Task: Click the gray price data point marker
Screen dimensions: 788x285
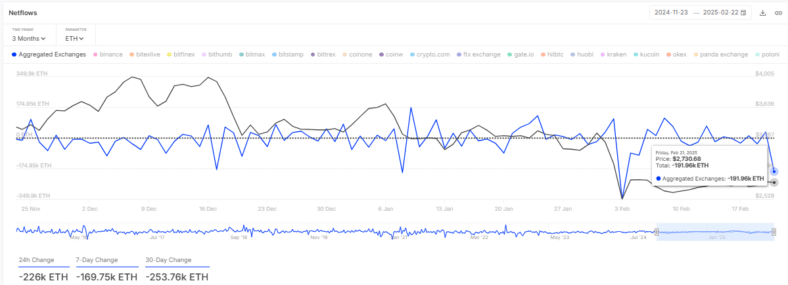Action: [775, 182]
